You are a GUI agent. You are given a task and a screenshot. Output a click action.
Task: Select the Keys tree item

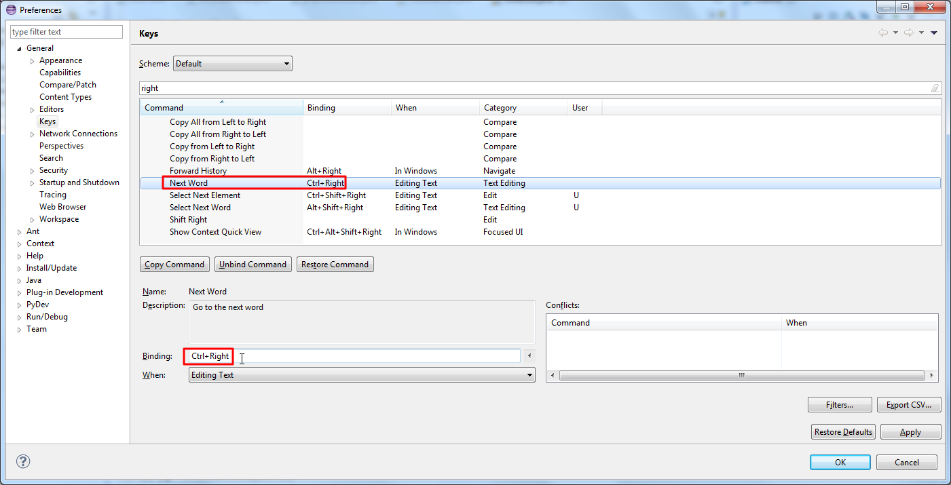[48, 121]
